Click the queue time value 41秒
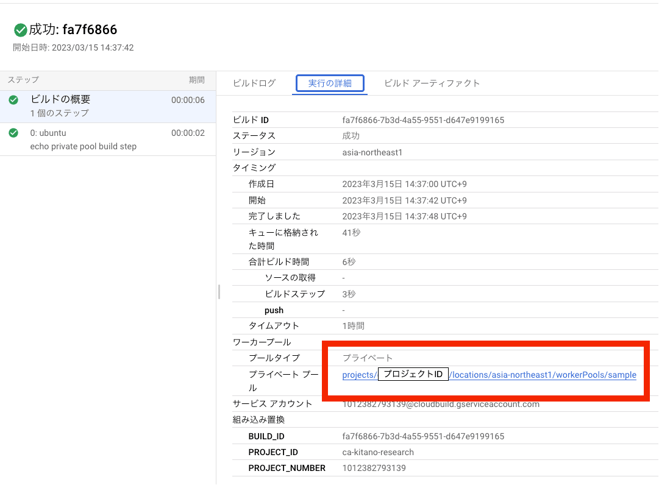The width and height of the screenshot is (659, 485). pyautogui.click(x=351, y=233)
